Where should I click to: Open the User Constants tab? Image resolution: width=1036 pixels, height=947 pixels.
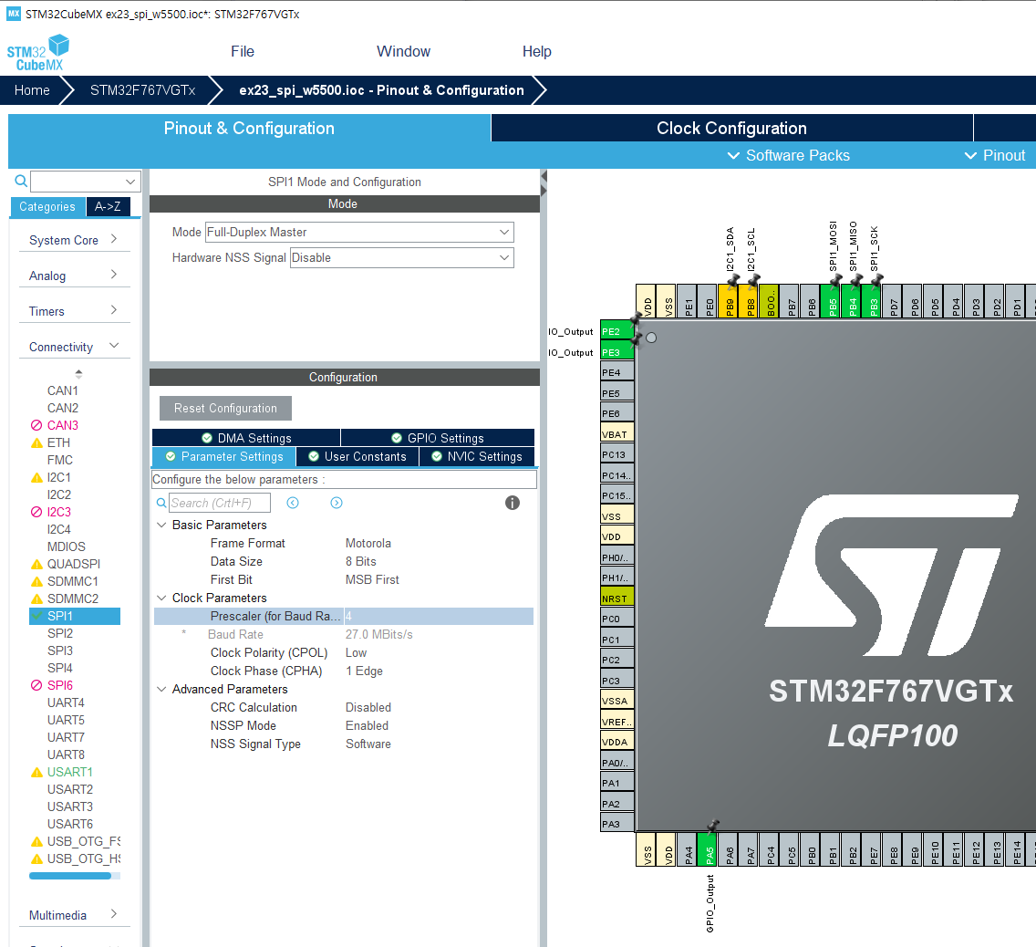pos(357,457)
